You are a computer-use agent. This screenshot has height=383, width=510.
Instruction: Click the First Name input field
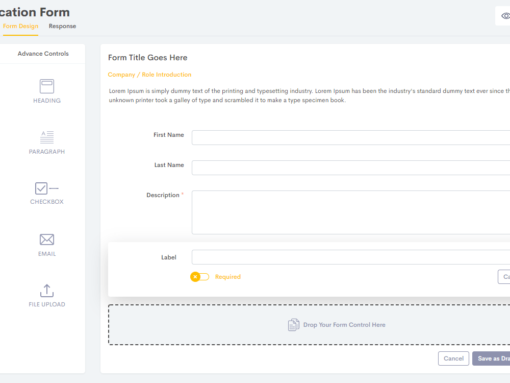[351, 137]
